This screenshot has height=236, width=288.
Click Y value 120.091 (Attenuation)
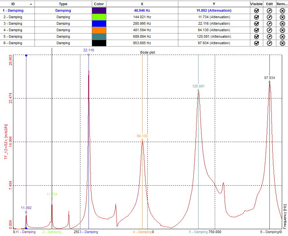point(214,36)
